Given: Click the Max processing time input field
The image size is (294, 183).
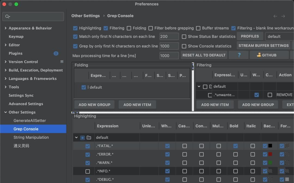Looking at the screenshot, I should [169, 56].
